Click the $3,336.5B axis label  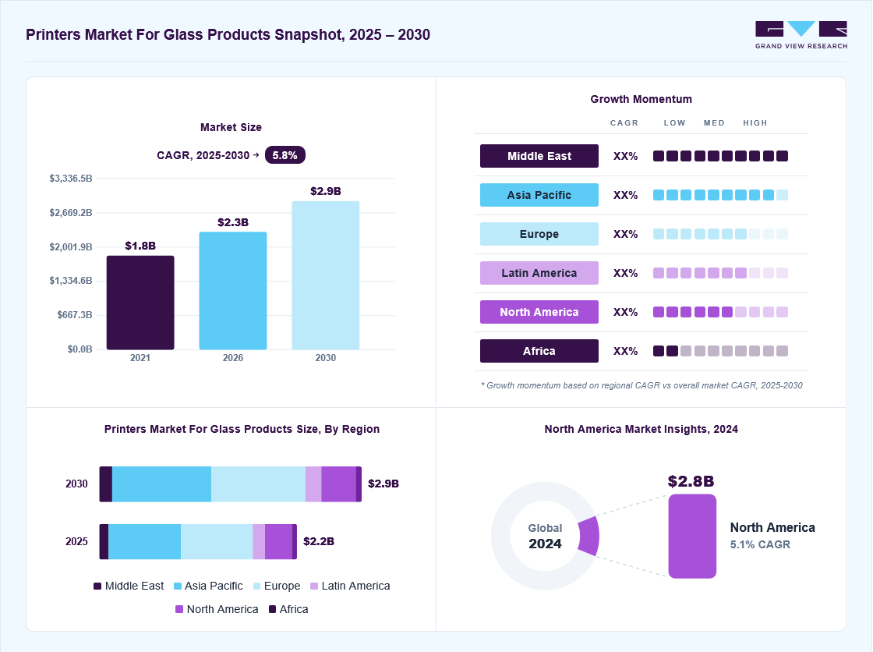click(x=71, y=179)
